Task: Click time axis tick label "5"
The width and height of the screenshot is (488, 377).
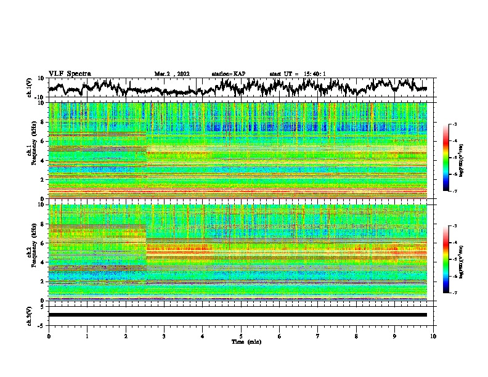Action: [241, 336]
